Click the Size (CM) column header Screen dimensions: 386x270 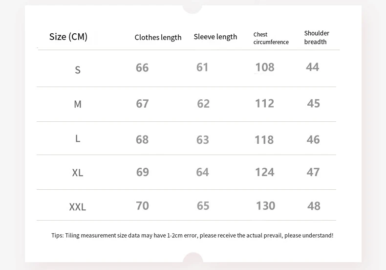68,37
